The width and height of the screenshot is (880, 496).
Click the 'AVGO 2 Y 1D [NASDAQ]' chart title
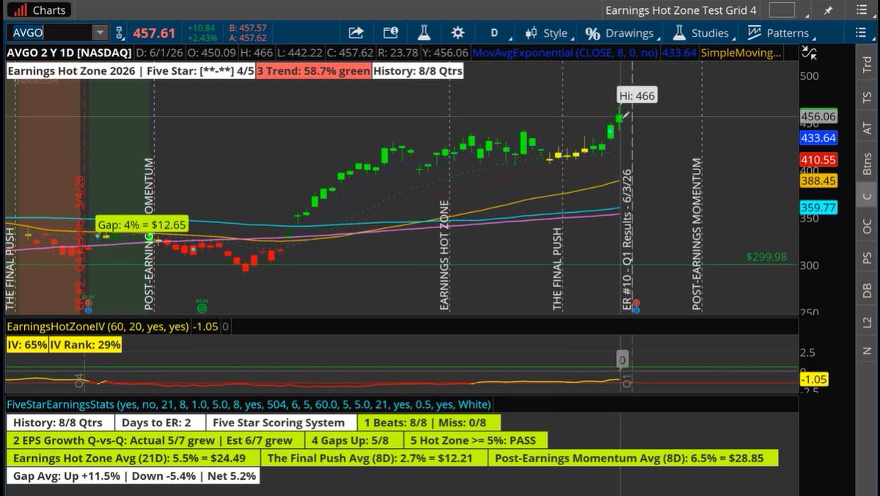click(x=69, y=53)
